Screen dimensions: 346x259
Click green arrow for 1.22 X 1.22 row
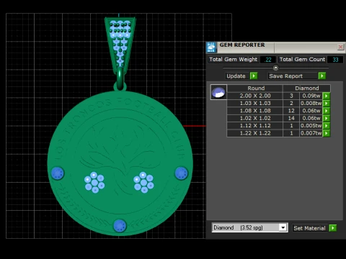point(327,133)
